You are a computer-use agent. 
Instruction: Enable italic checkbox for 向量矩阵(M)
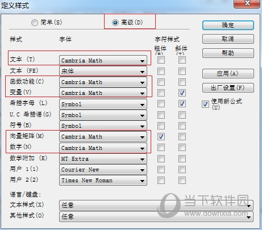tap(182, 136)
